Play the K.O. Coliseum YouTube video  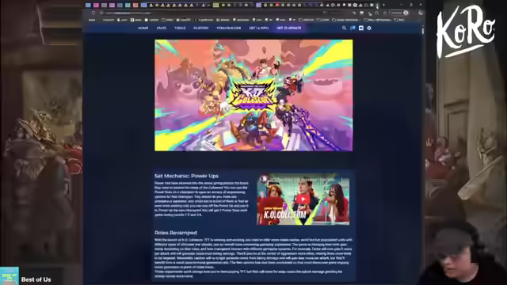tap(303, 199)
